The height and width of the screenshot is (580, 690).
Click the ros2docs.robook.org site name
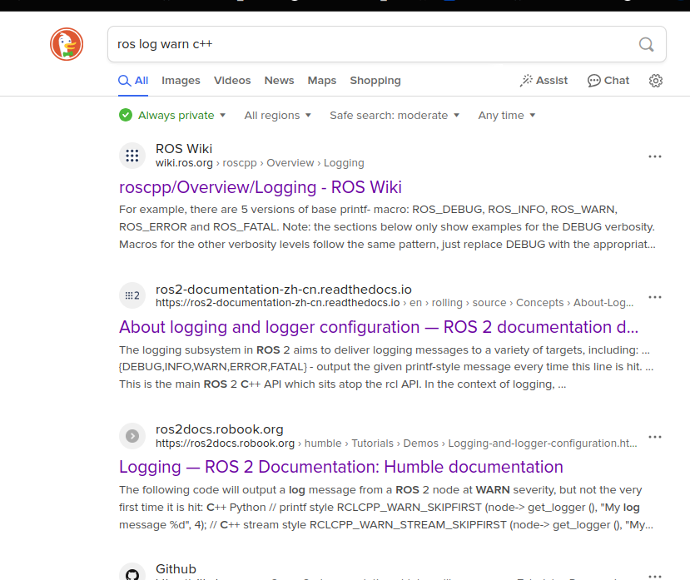[x=220, y=429]
